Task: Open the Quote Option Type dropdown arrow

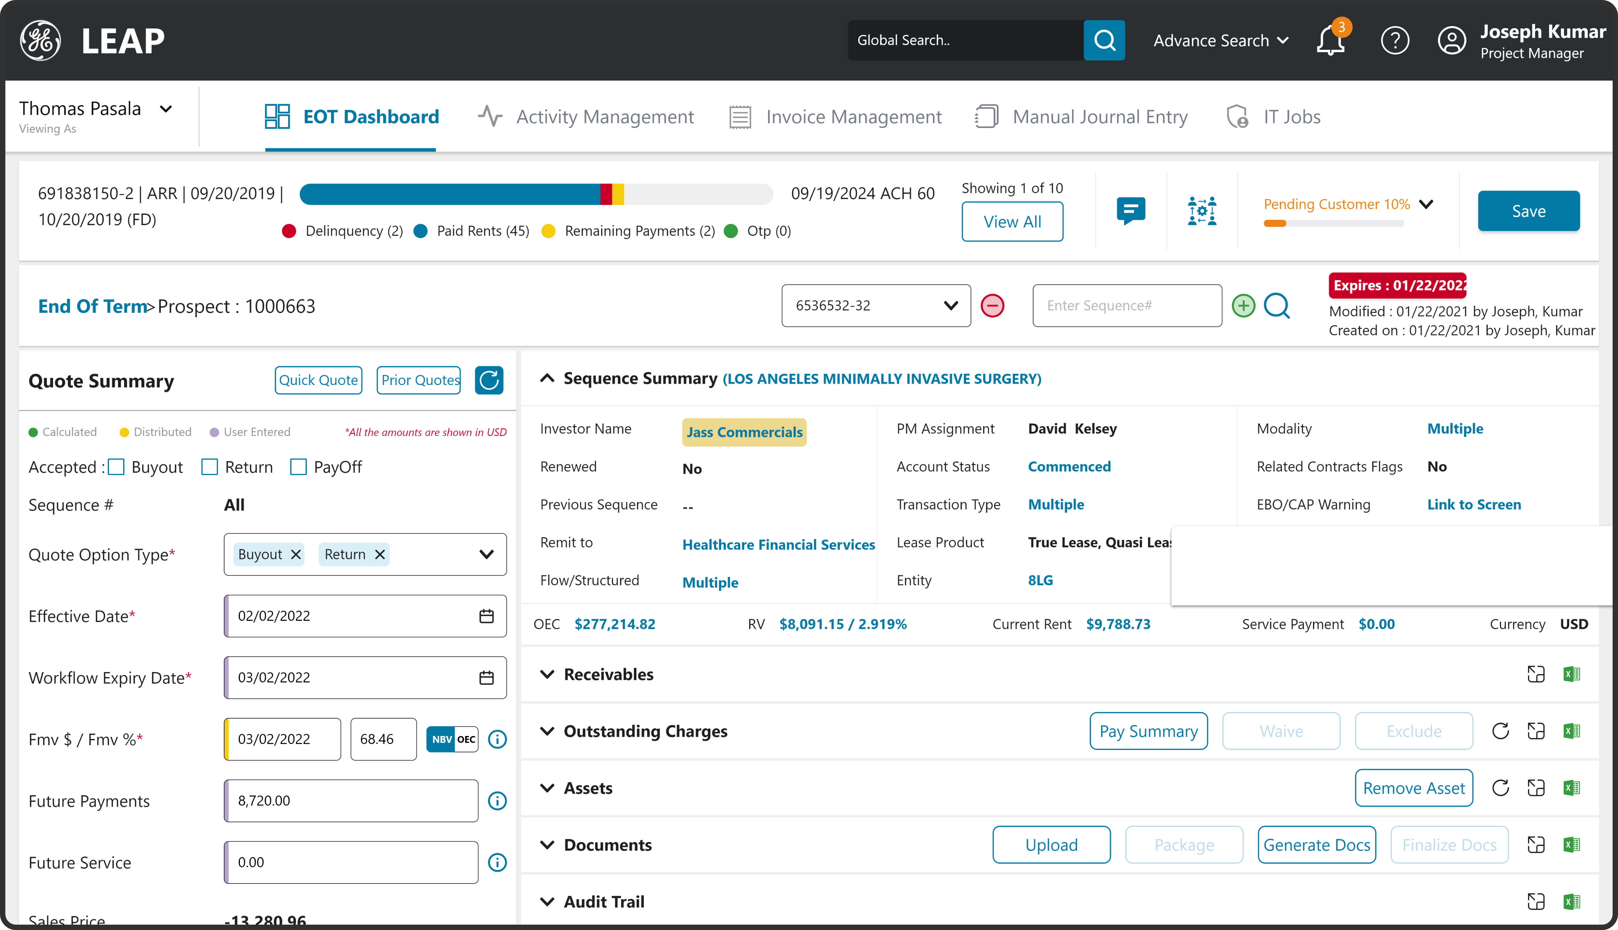Action: pyautogui.click(x=486, y=554)
